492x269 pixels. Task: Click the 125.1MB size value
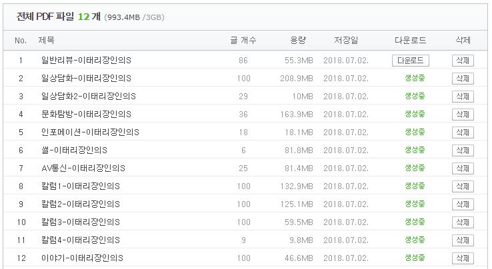click(297, 204)
